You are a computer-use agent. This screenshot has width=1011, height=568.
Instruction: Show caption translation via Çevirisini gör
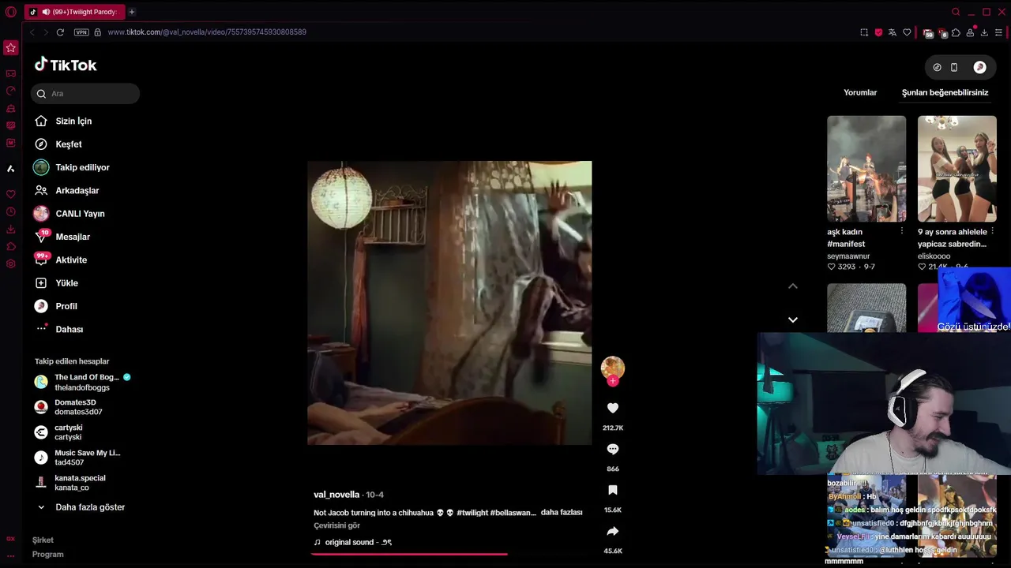point(336,525)
